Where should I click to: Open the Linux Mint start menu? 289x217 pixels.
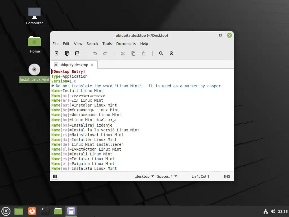pos(6,211)
